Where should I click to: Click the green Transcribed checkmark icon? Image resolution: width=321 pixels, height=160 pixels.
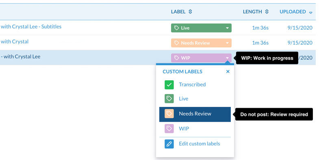(169, 85)
